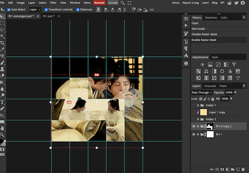Select the Zoom tool
This screenshot has height=173, width=249.
[x=3, y=135]
